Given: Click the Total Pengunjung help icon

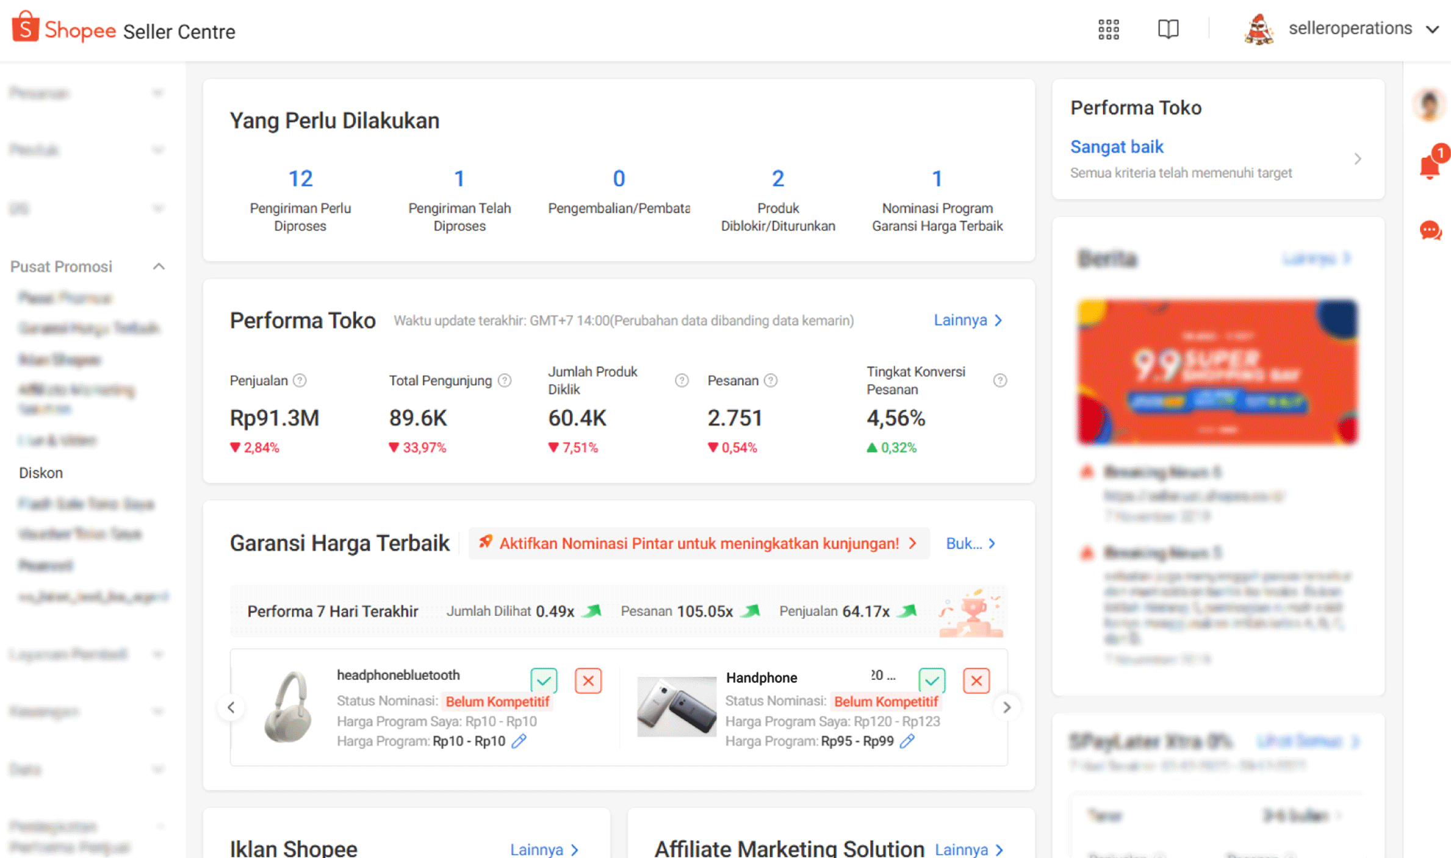Looking at the screenshot, I should click(505, 381).
